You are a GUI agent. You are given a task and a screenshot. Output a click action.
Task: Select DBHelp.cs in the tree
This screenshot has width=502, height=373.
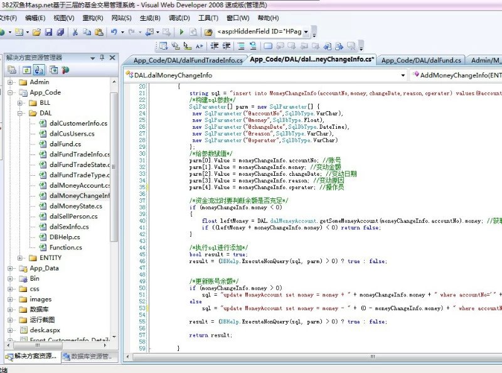tap(65, 237)
